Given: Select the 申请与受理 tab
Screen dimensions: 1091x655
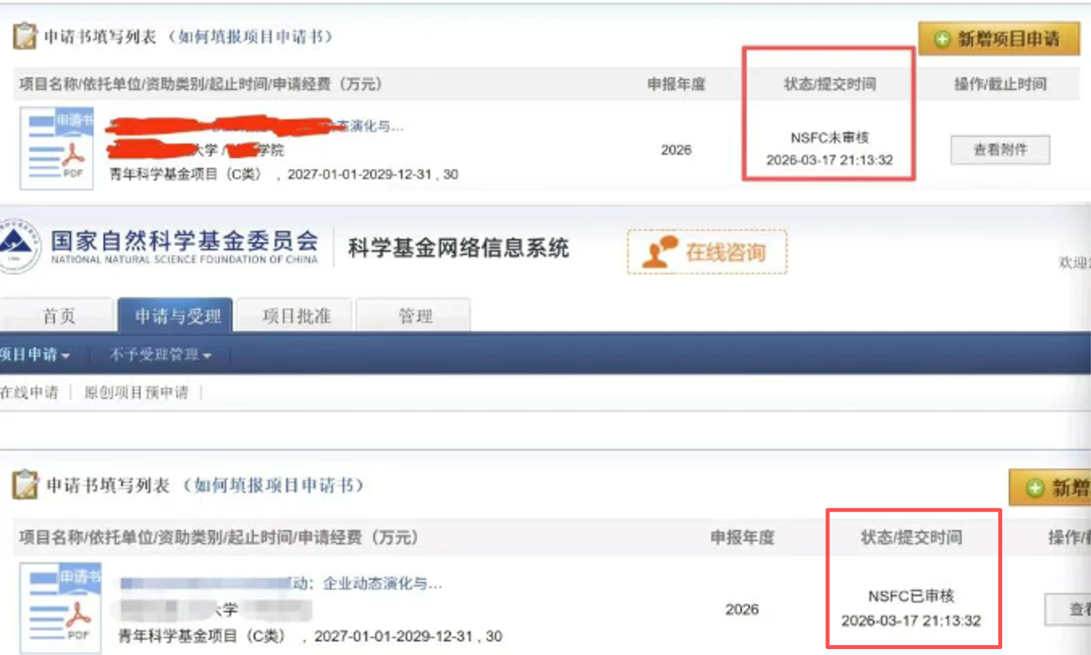Looking at the screenshot, I should pyautogui.click(x=177, y=316).
